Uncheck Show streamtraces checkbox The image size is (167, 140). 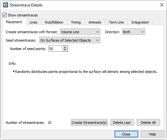(5, 15)
